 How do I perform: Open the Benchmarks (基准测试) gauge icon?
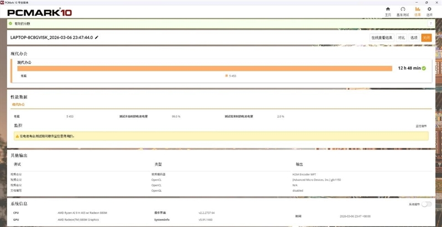tap(403, 9)
